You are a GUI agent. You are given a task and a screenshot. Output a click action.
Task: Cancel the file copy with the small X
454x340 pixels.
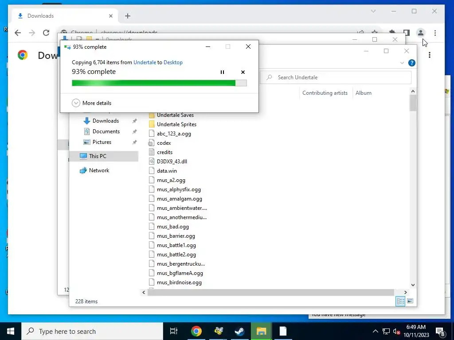243,72
